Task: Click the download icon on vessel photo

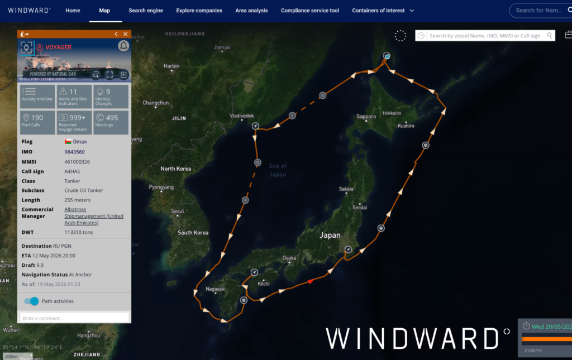Action: [x=123, y=74]
